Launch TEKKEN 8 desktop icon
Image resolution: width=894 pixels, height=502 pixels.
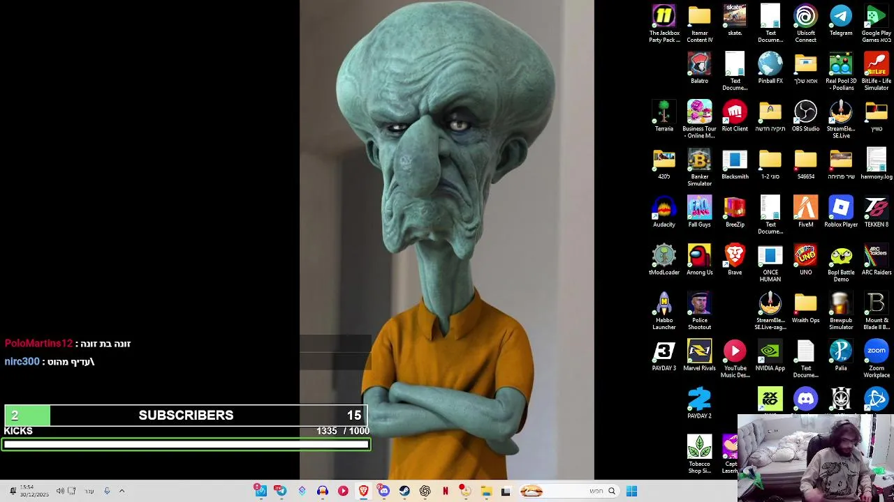pyautogui.click(x=876, y=212)
